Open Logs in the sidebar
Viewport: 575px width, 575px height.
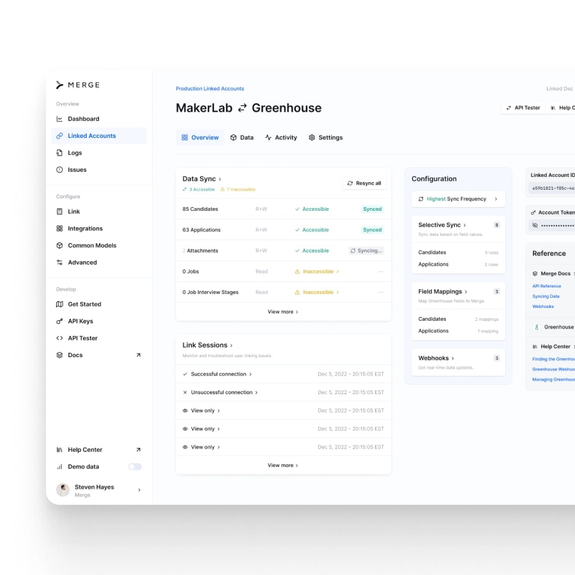pos(98,153)
